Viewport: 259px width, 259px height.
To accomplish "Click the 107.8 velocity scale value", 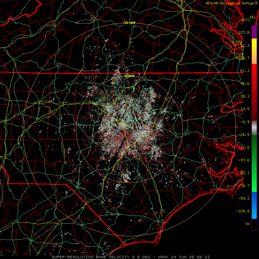I will tap(244, 32).
